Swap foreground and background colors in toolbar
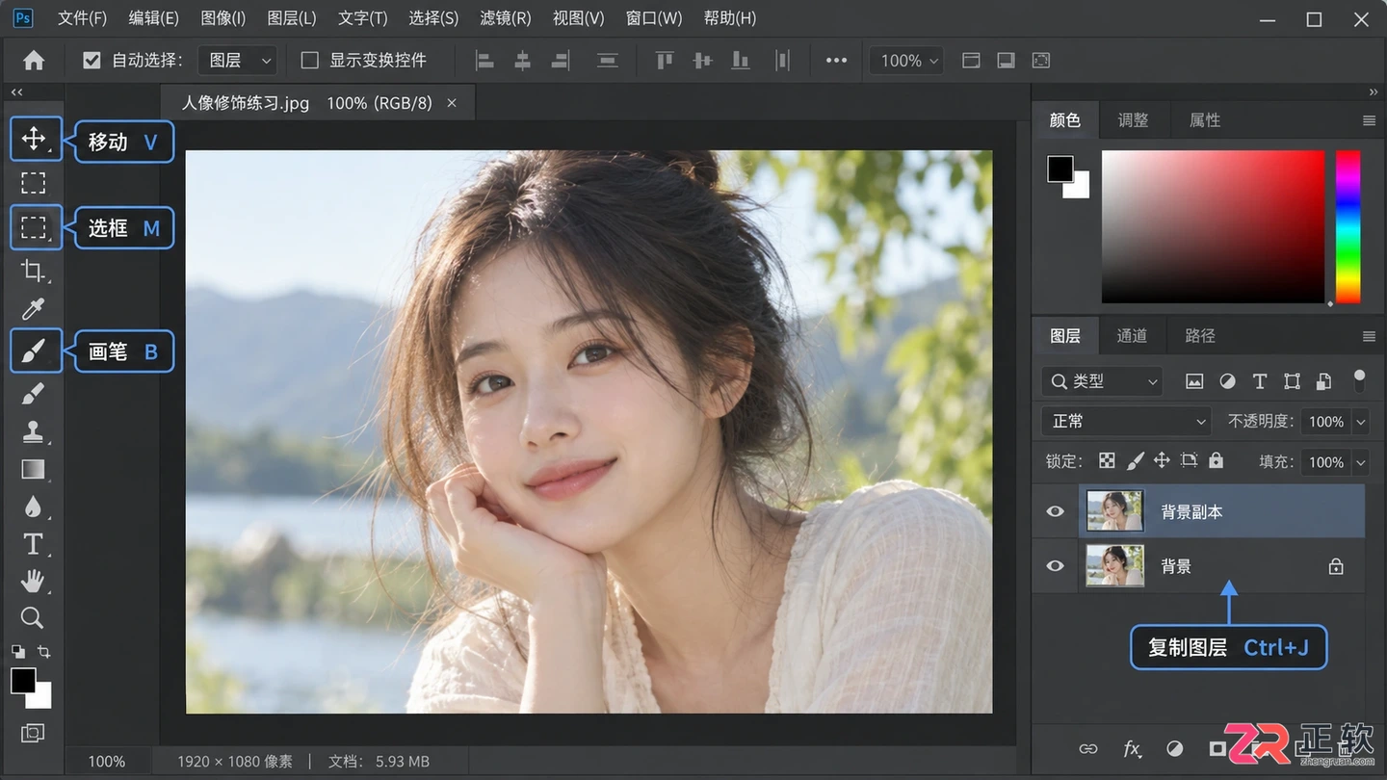Screen dimensions: 1387x780 [43, 652]
